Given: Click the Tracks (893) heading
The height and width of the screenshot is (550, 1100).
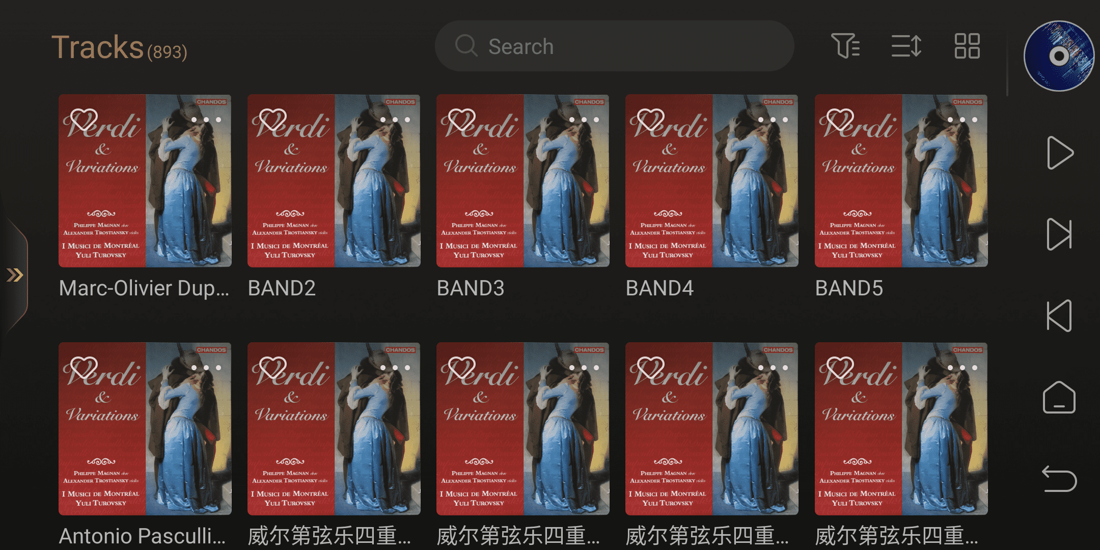Looking at the screenshot, I should point(119,48).
